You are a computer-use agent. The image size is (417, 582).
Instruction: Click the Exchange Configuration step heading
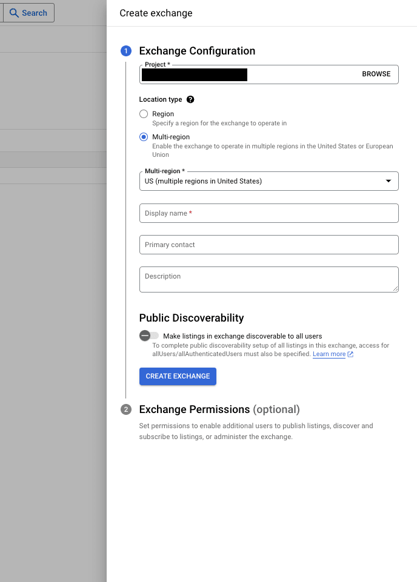pyautogui.click(x=197, y=51)
